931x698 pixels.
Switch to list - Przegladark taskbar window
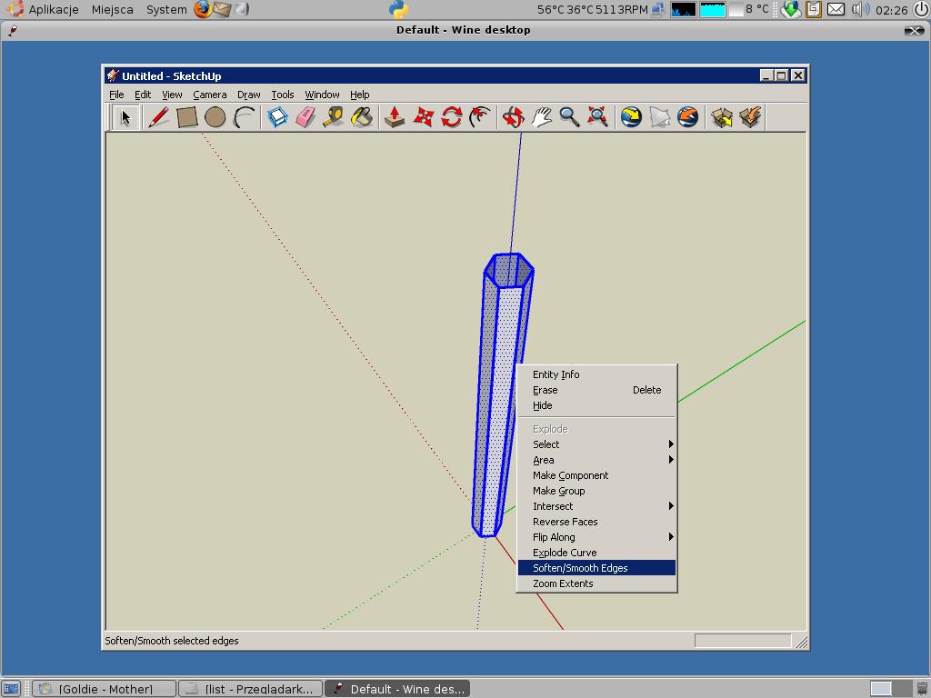click(250, 689)
